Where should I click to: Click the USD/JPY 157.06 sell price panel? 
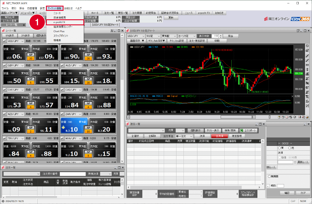tap(14, 53)
